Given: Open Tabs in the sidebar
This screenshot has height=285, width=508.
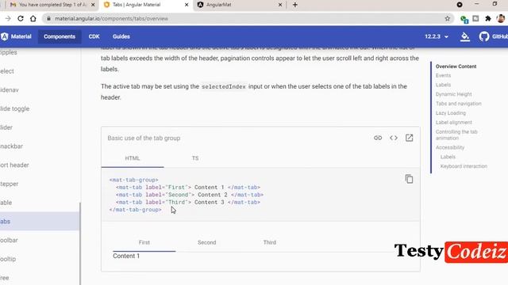Looking at the screenshot, I should 39,222.
